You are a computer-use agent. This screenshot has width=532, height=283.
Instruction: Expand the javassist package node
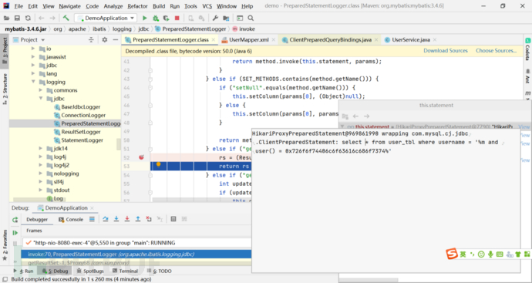point(33,57)
